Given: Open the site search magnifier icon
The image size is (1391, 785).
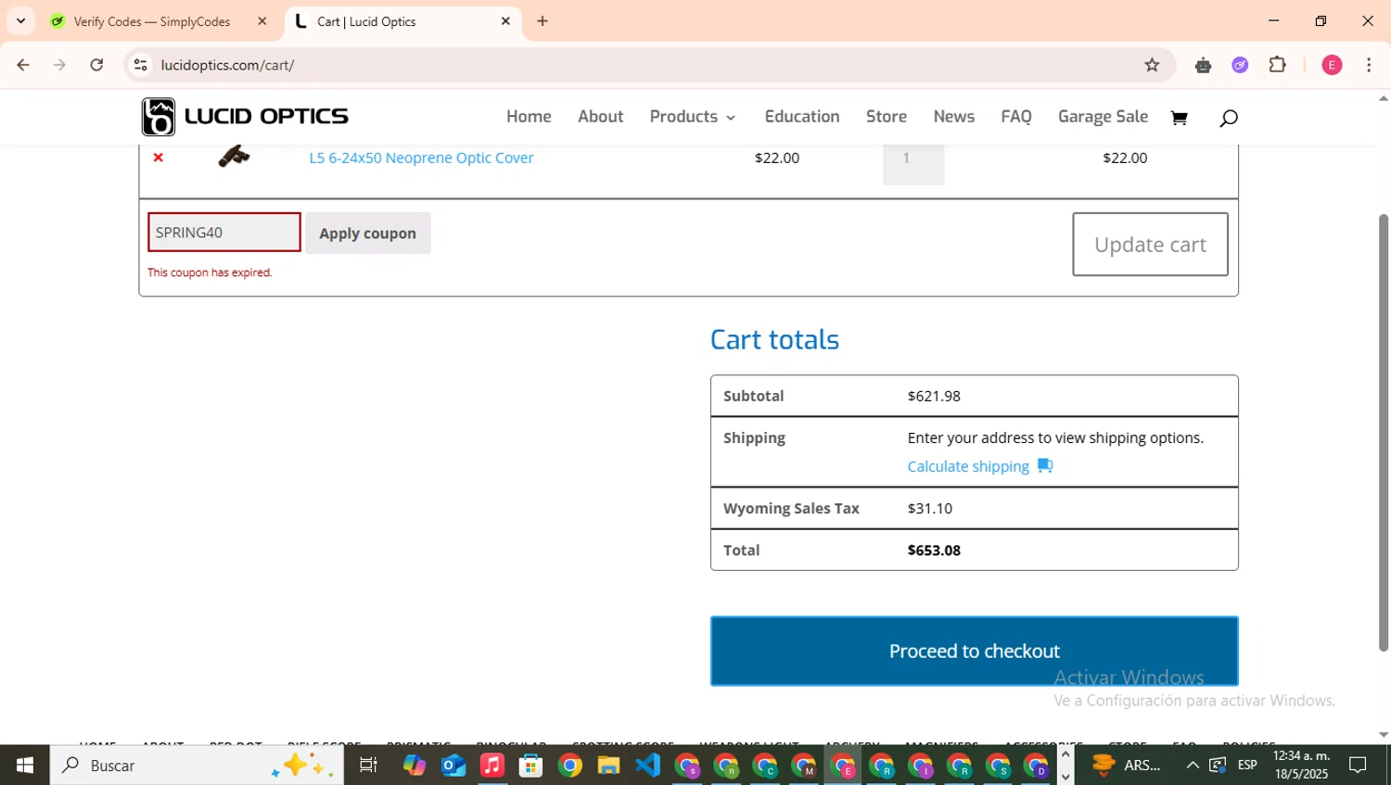Looking at the screenshot, I should click(x=1229, y=118).
